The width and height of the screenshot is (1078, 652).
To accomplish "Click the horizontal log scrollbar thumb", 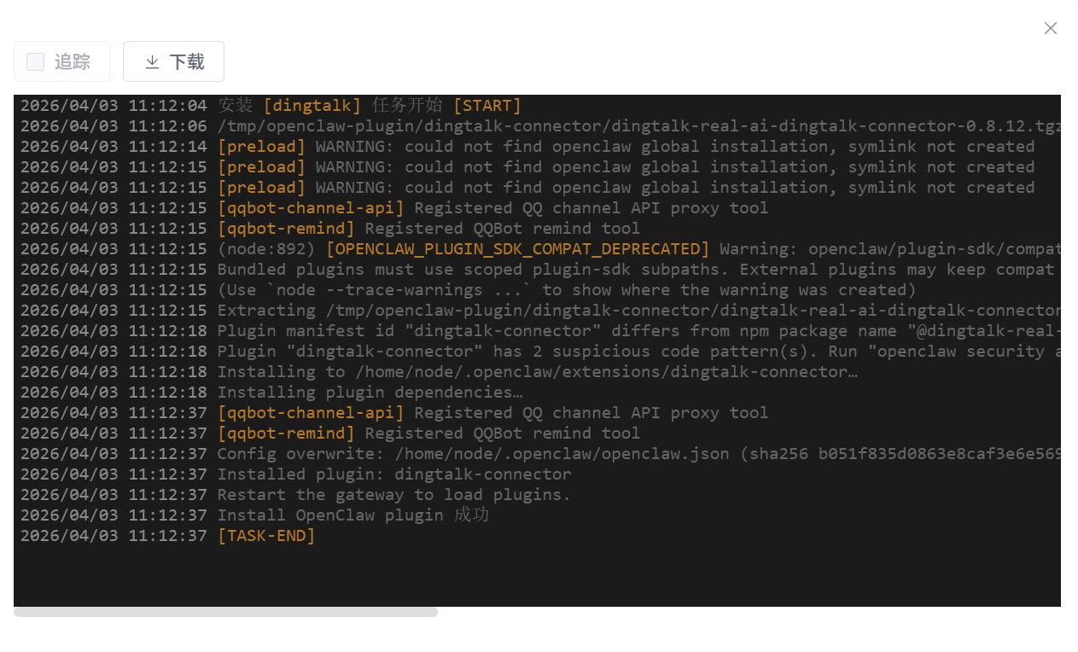I will tap(225, 612).
